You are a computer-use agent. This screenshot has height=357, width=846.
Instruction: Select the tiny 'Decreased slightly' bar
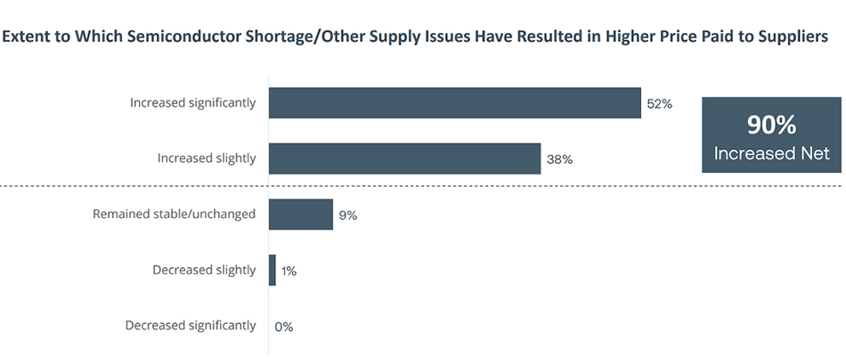273,270
